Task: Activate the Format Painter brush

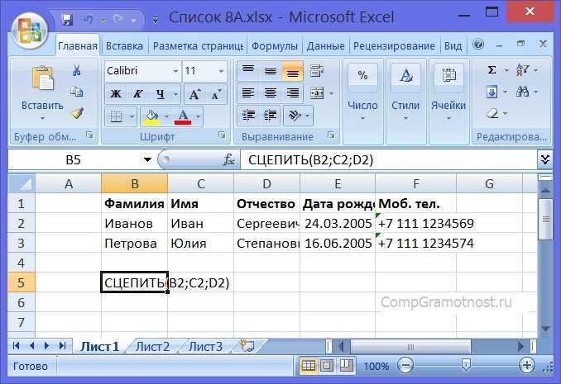Action: [x=77, y=113]
